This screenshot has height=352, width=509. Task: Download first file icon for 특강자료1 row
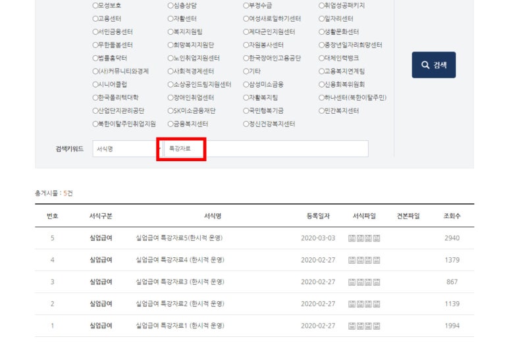click(352, 326)
